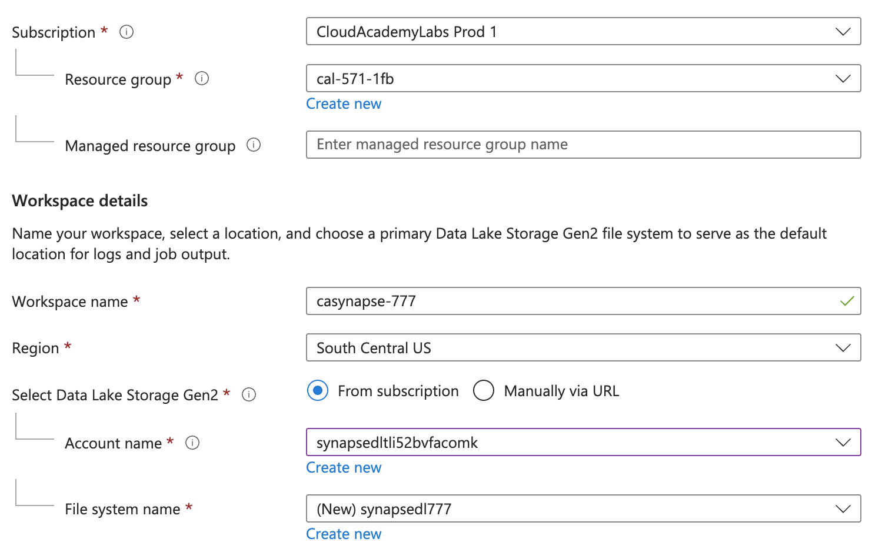Screen dimensions: 872x549
Task: Focus the Managed resource group name field
Action: coord(583,145)
